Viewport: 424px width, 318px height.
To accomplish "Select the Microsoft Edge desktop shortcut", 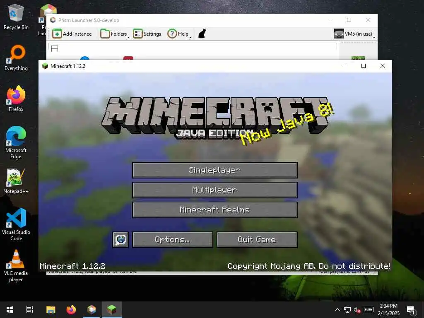I will pos(16,143).
